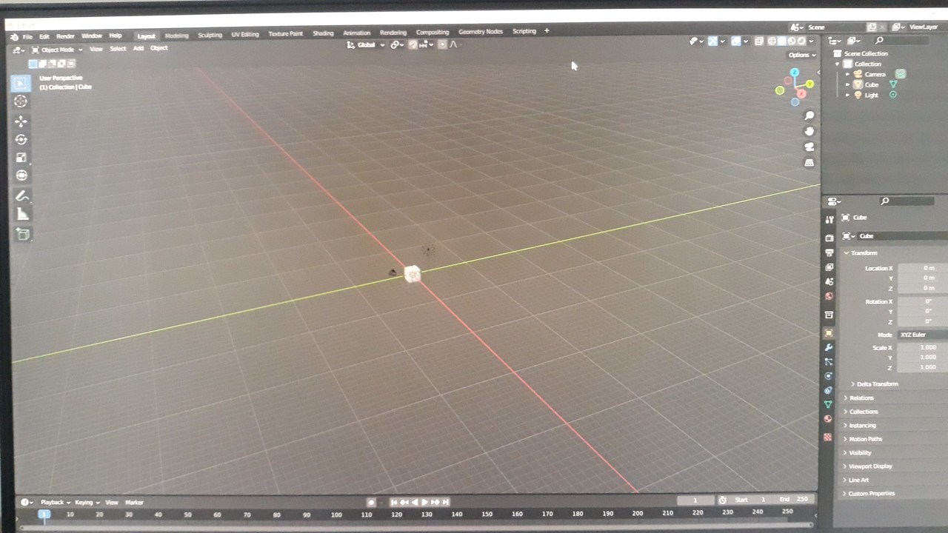
Task: Open the Tool properties tab
Action: (x=829, y=220)
